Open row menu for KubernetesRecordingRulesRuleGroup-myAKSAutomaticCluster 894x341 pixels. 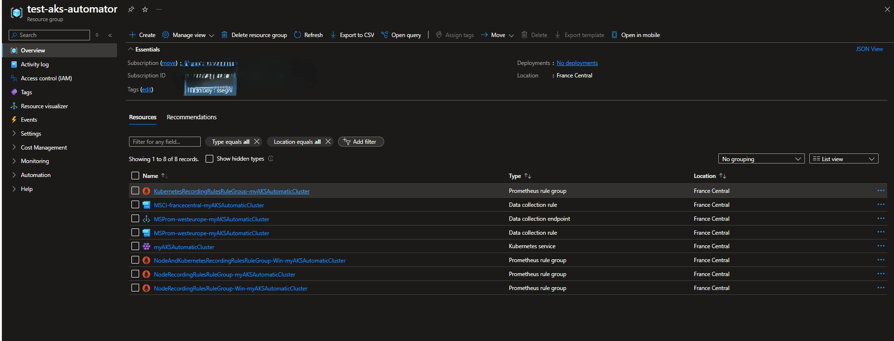pyautogui.click(x=881, y=190)
